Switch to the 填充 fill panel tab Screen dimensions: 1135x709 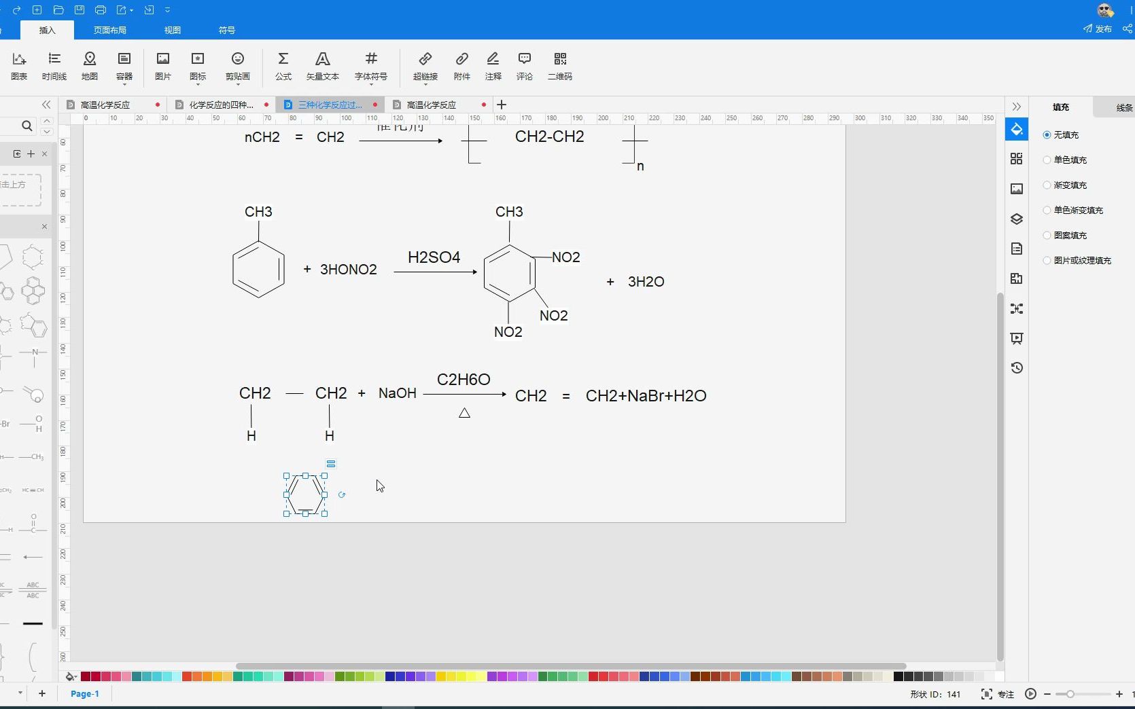tap(1061, 107)
